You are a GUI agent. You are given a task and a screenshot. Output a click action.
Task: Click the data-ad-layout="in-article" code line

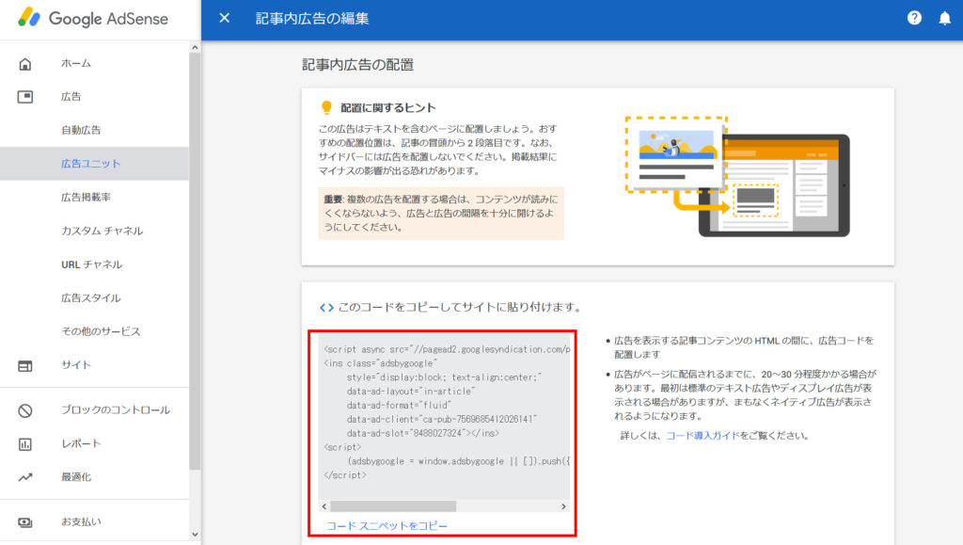click(410, 392)
